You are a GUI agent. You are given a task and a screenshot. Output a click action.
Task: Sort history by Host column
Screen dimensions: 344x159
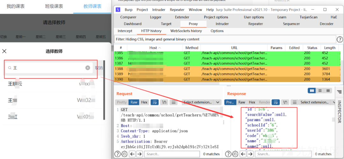(x=155, y=48)
